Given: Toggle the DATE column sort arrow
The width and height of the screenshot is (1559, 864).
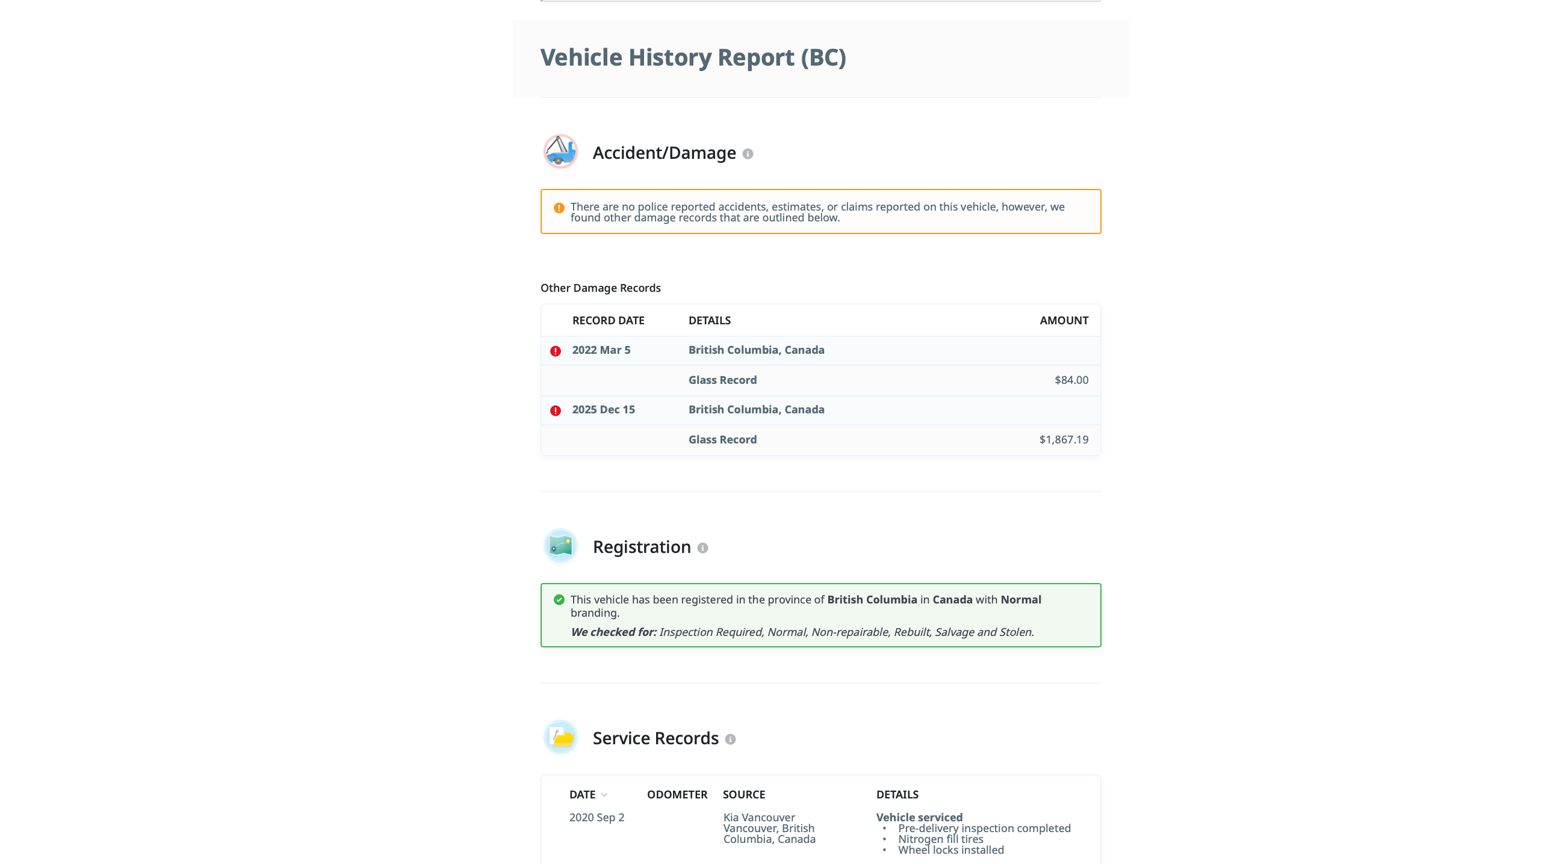Looking at the screenshot, I should [x=604, y=794].
